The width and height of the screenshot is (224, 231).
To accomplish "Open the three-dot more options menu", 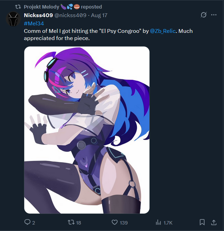I will click(214, 15).
